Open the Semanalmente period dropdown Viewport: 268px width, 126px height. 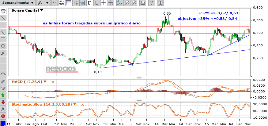point(17,3)
